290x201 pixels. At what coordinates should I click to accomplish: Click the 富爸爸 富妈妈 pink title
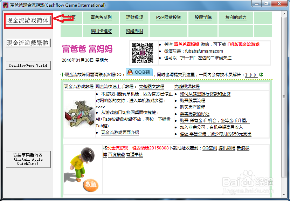click(87, 49)
